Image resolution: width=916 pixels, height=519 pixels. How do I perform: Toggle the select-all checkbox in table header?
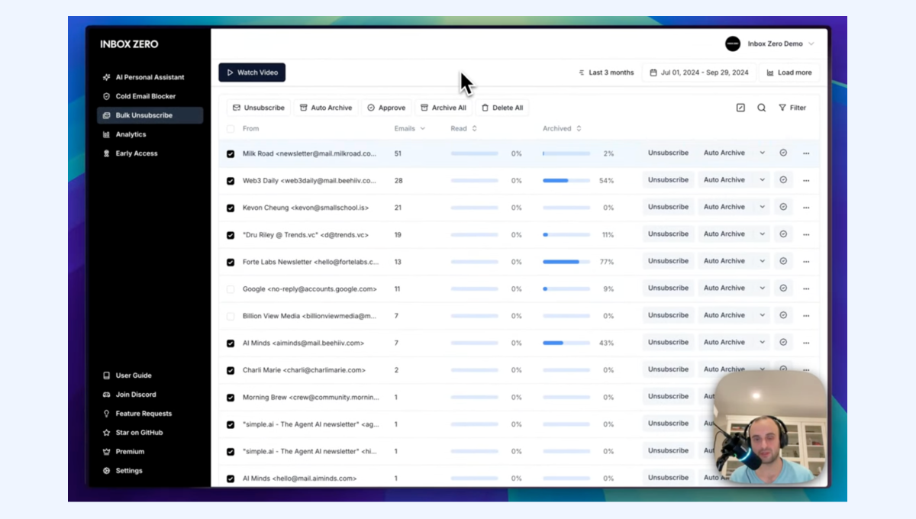231,129
